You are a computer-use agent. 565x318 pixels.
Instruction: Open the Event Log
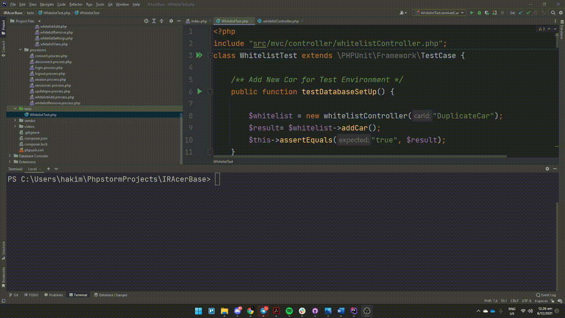pos(546,295)
